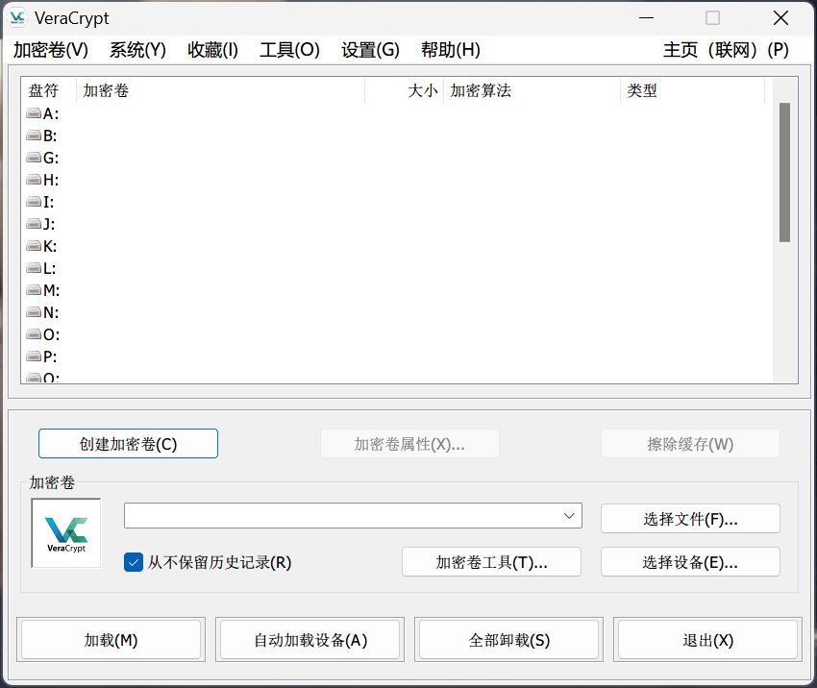Open the 帮助(H) menu
The height and width of the screenshot is (688, 817).
[450, 50]
